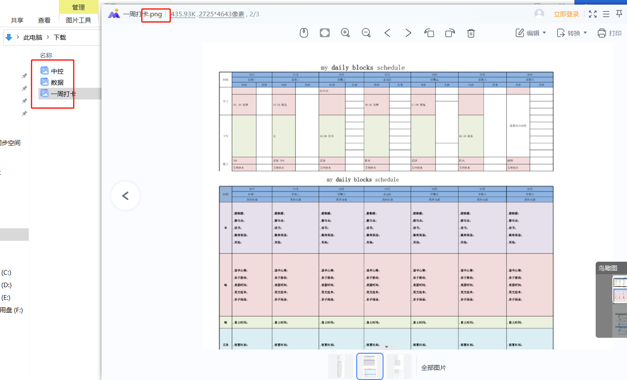627x380 pixels.
Task: Zoom in on the image
Action: pyautogui.click(x=345, y=33)
